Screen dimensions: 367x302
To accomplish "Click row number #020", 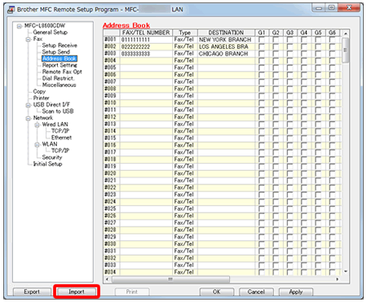I will [x=111, y=173].
